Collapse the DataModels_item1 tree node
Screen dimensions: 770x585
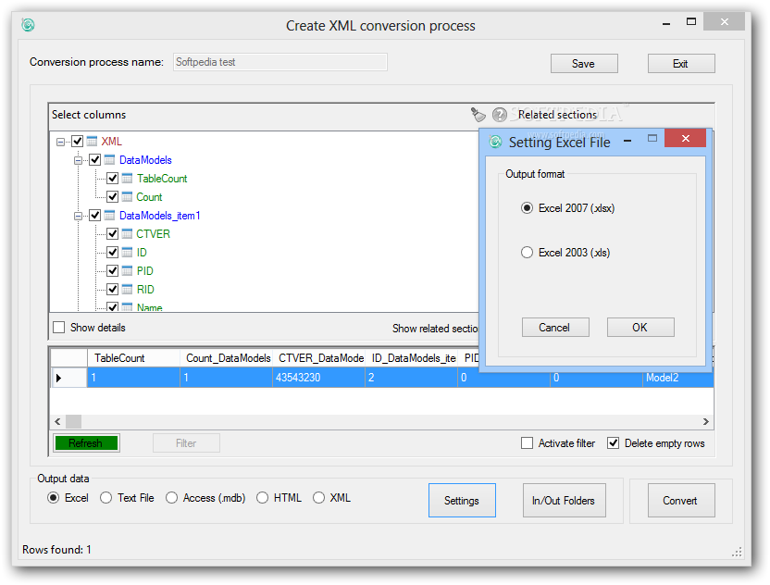(78, 216)
